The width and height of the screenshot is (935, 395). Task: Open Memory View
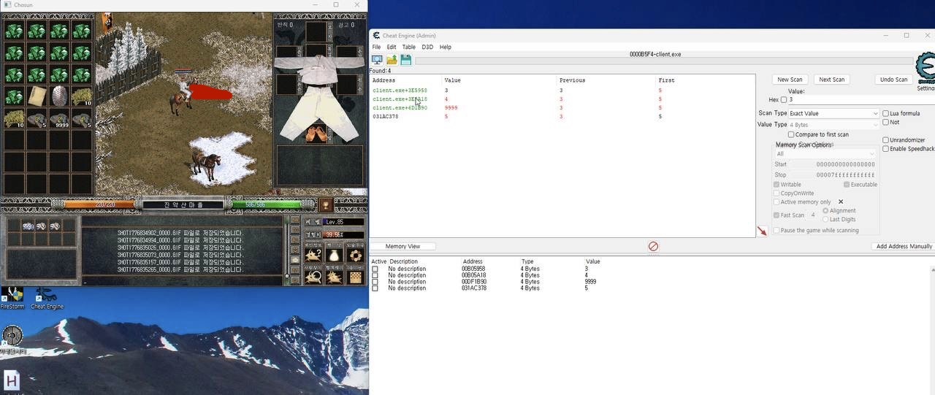(x=402, y=247)
